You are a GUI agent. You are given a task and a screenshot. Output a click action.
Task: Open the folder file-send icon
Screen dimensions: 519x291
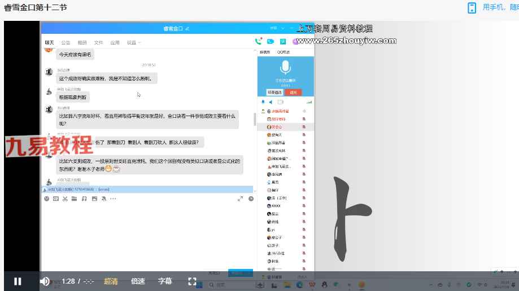tap(75, 199)
